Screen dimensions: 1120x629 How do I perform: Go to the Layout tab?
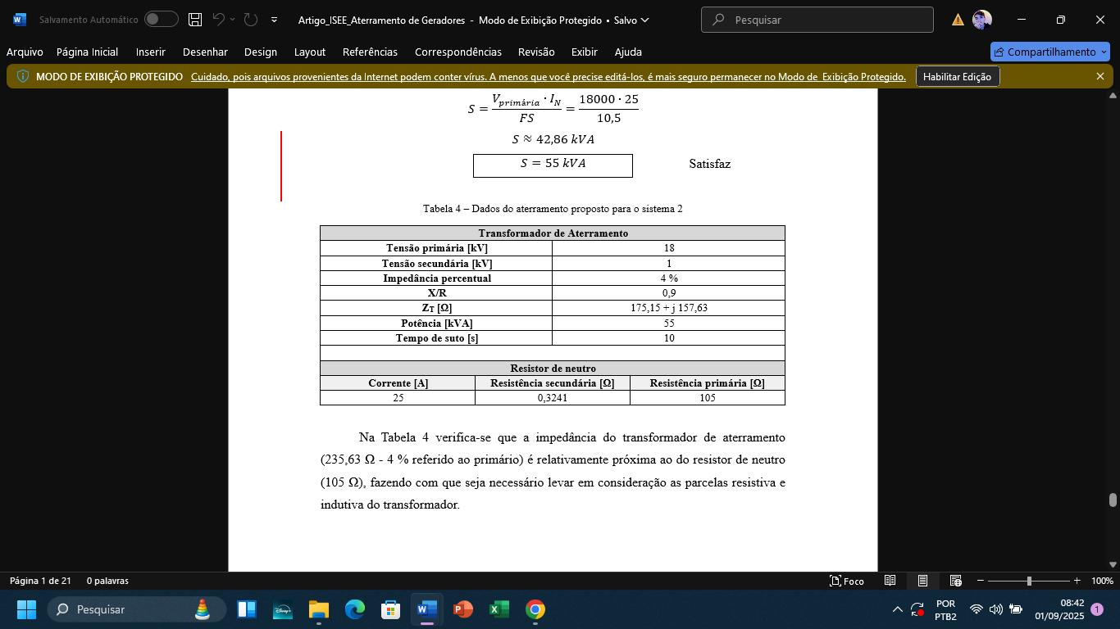click(x=310, y=52)
